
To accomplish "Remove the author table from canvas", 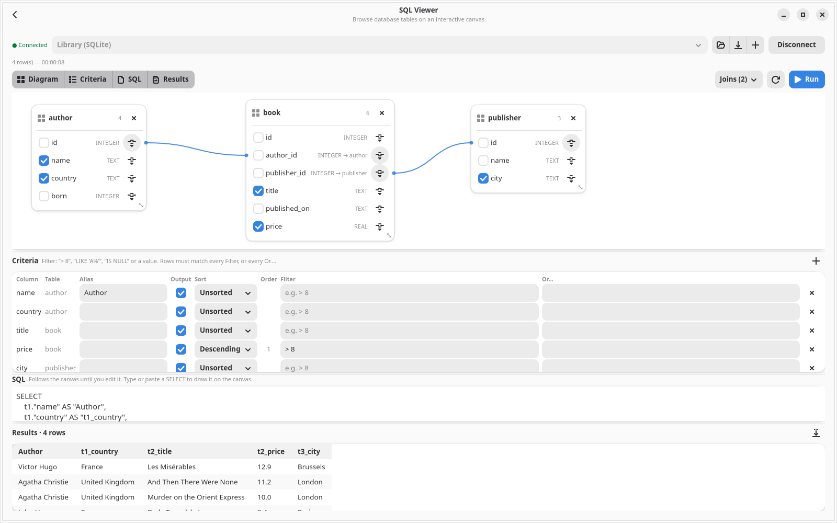I will (x=134, y=118).
